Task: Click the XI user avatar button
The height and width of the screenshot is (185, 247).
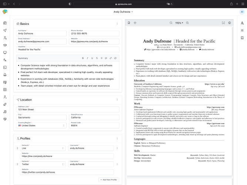Action: 242,12
